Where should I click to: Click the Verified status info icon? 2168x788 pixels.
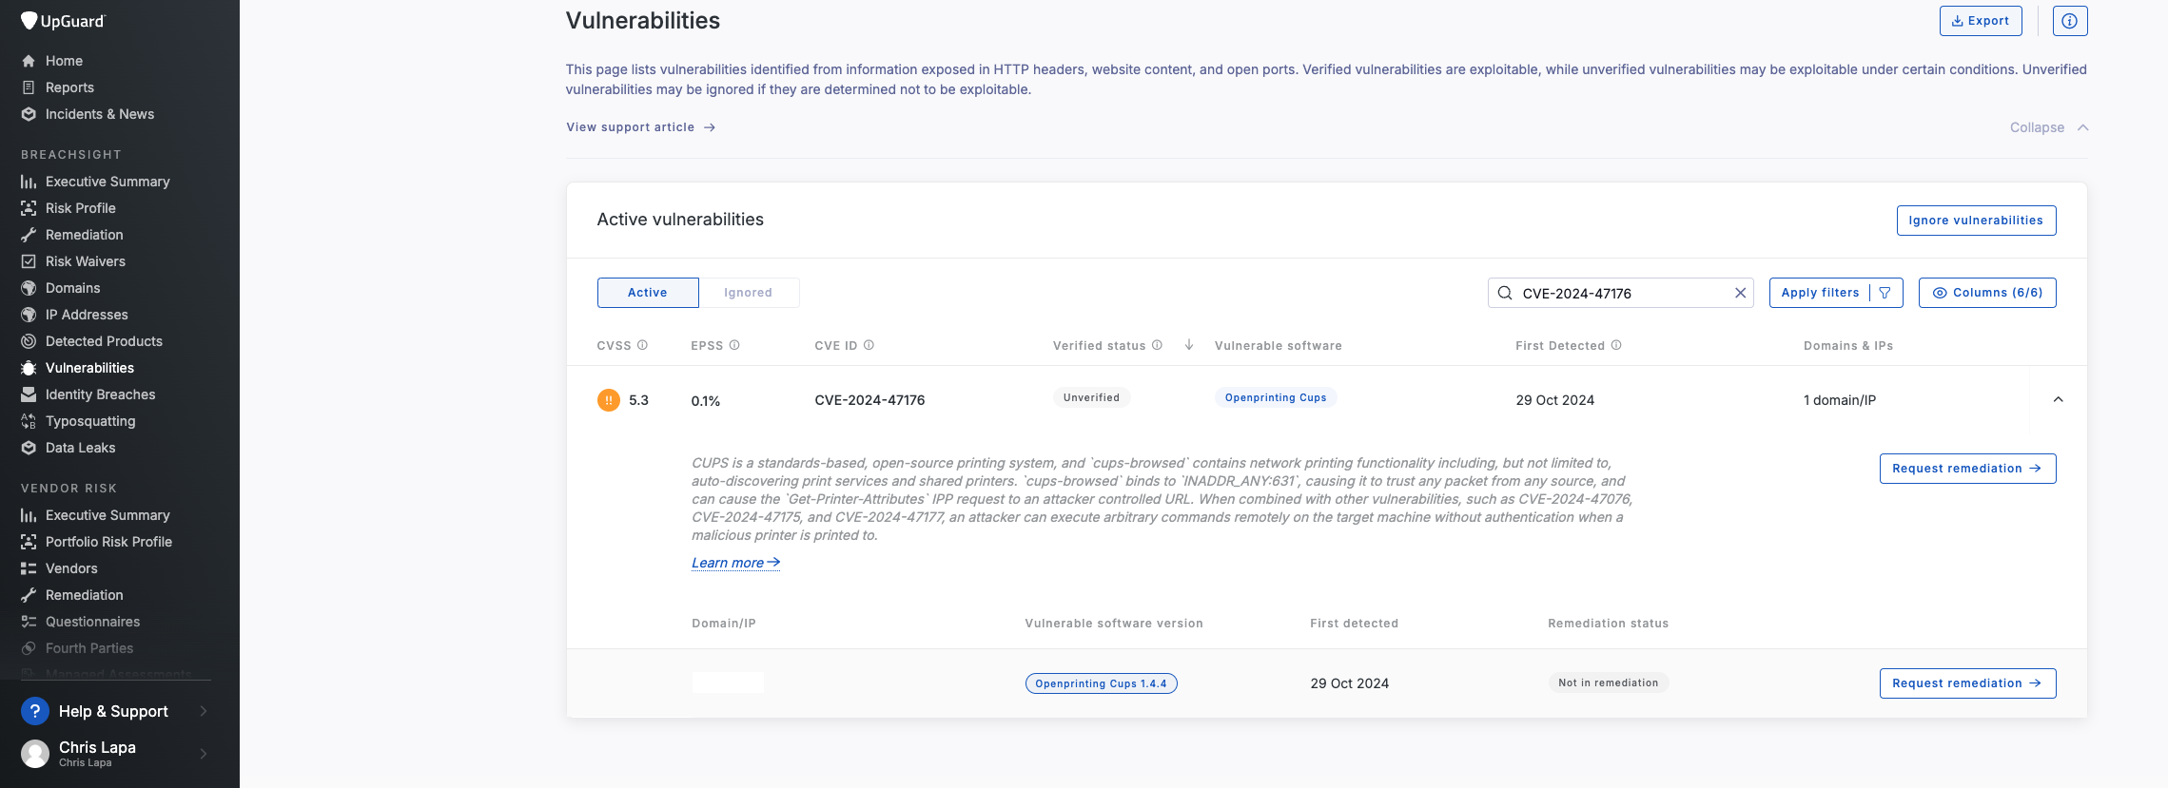tap(1157, 345)
